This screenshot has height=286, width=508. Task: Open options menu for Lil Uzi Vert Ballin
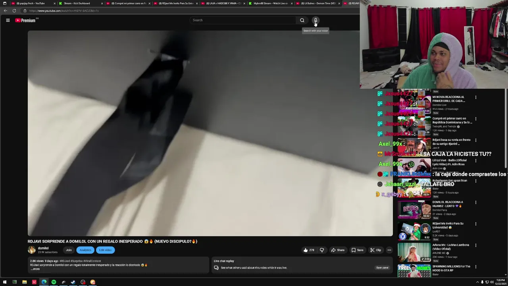(476, 161)
